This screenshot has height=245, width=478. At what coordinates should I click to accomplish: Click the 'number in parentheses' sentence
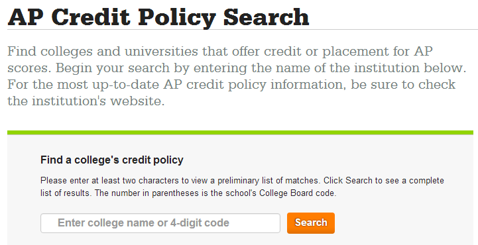pyautogui.click(x=215, y=193)
